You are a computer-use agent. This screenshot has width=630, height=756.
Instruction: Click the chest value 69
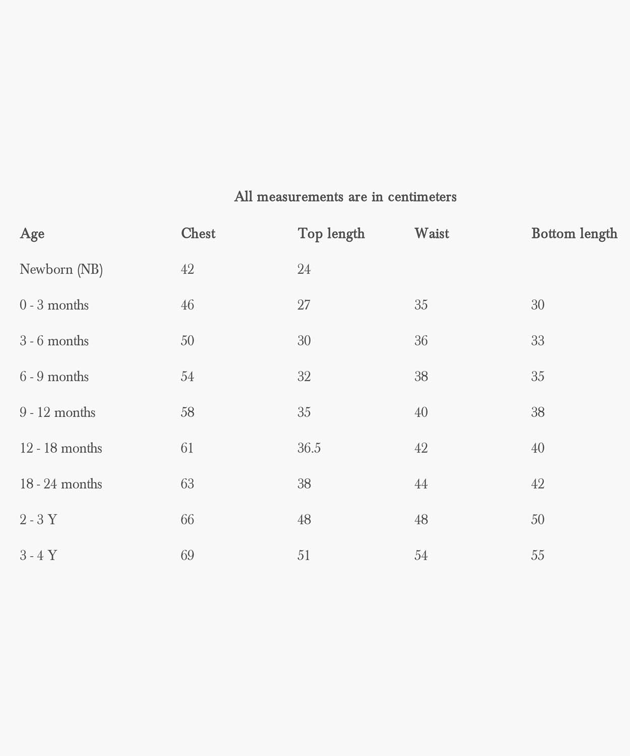click(x=187, y=555)
